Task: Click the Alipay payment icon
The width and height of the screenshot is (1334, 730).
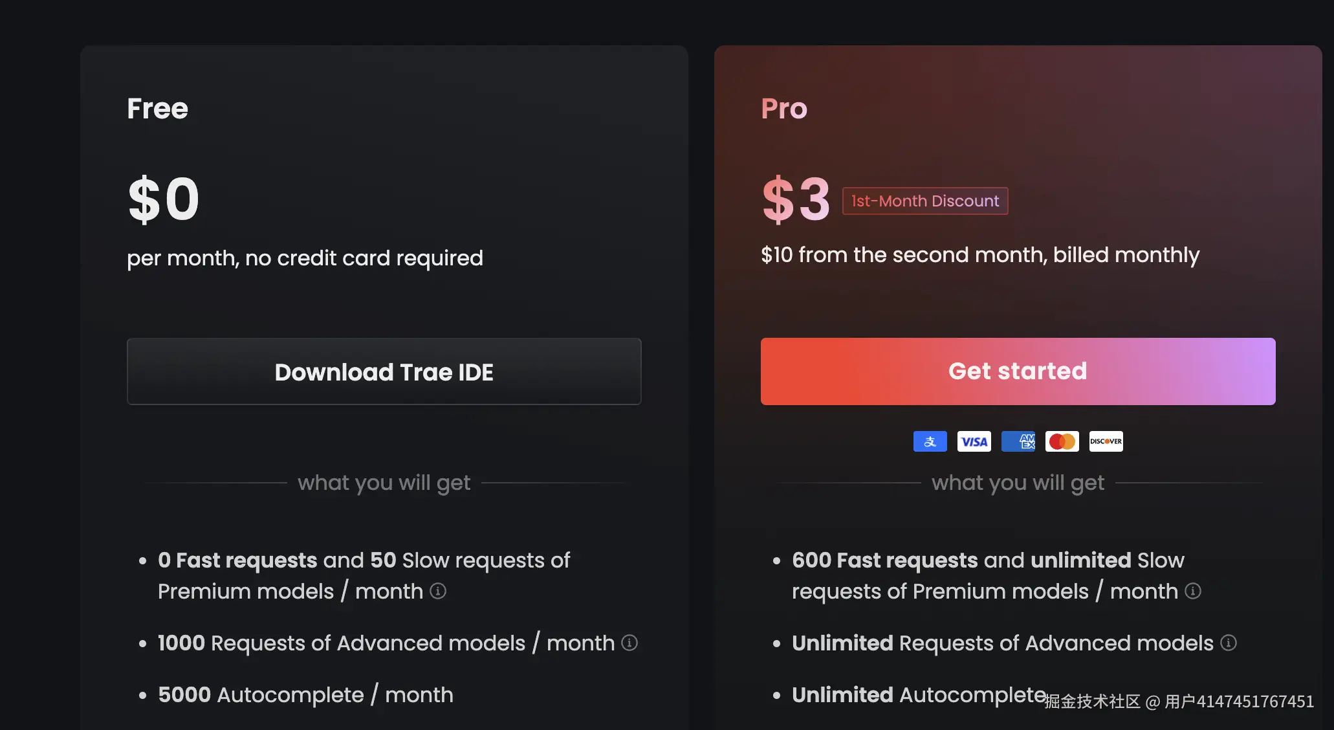Action: [x=930, y=441]
